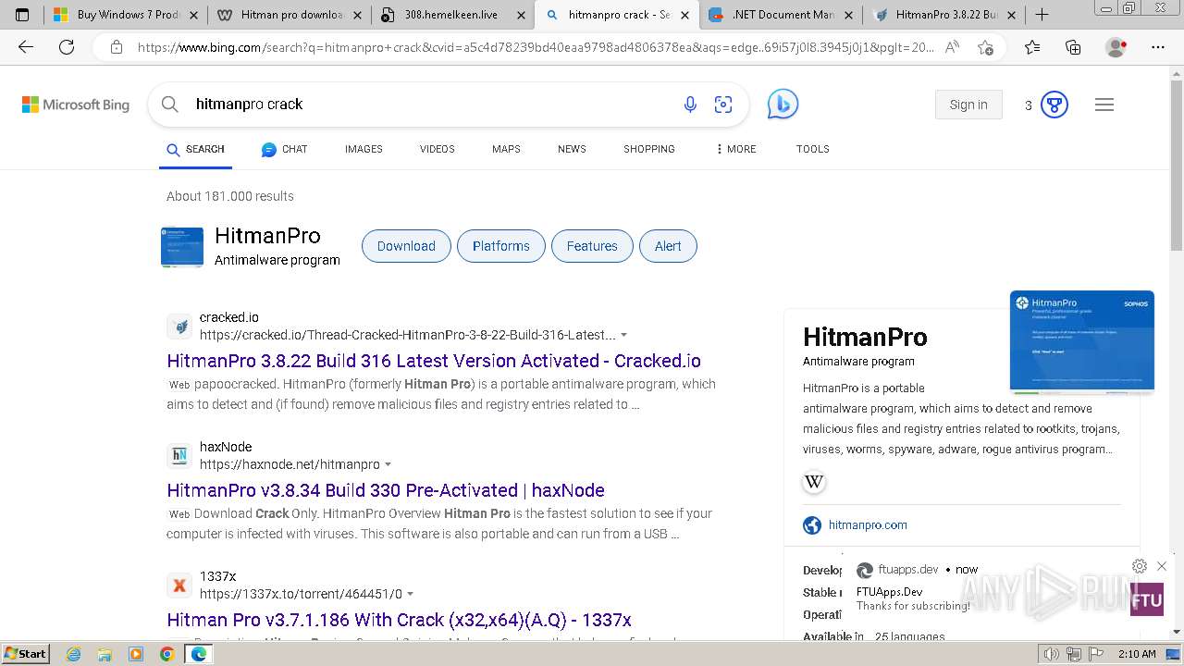Screen dimensions: 1184x666
Task: Open Edge Settings and more menu
Action: pos(1158,47)
